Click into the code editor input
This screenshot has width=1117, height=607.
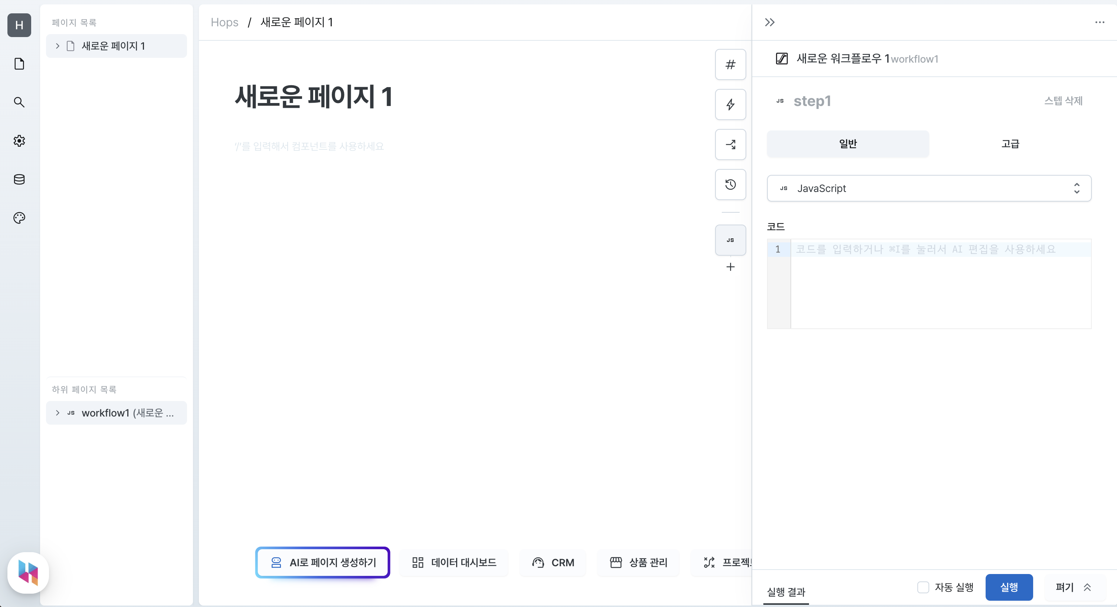pos(941,284)
